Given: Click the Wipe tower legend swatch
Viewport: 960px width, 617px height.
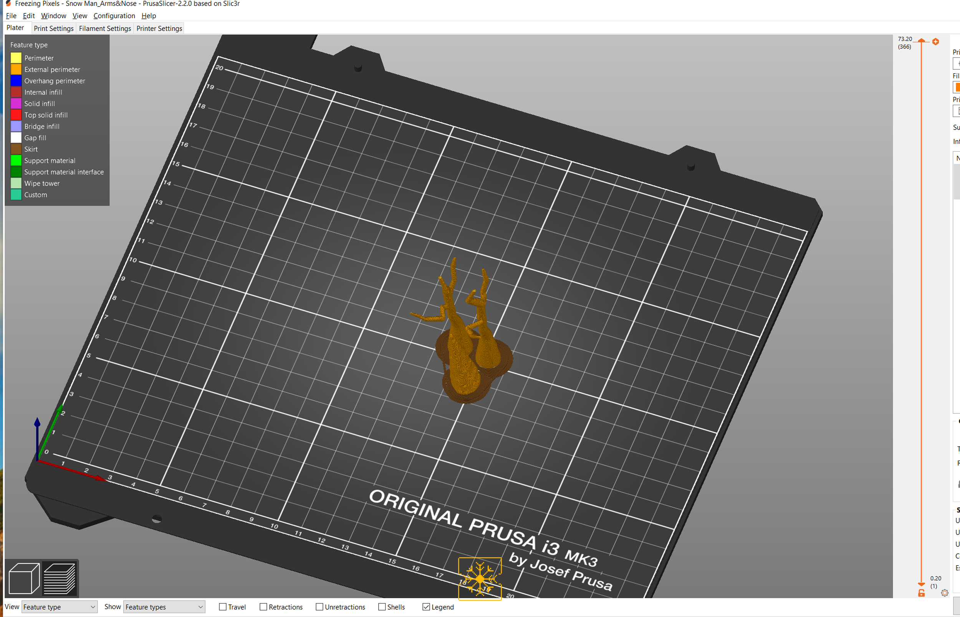Looking at the screenshot, I should 16,183.
